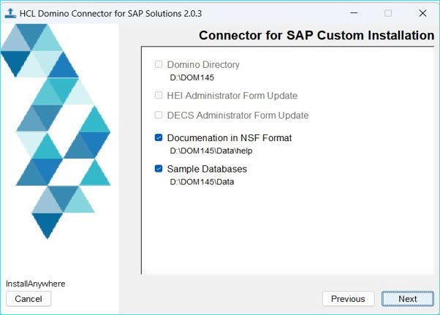Go back with the Previous button

[x=348, y=298]
